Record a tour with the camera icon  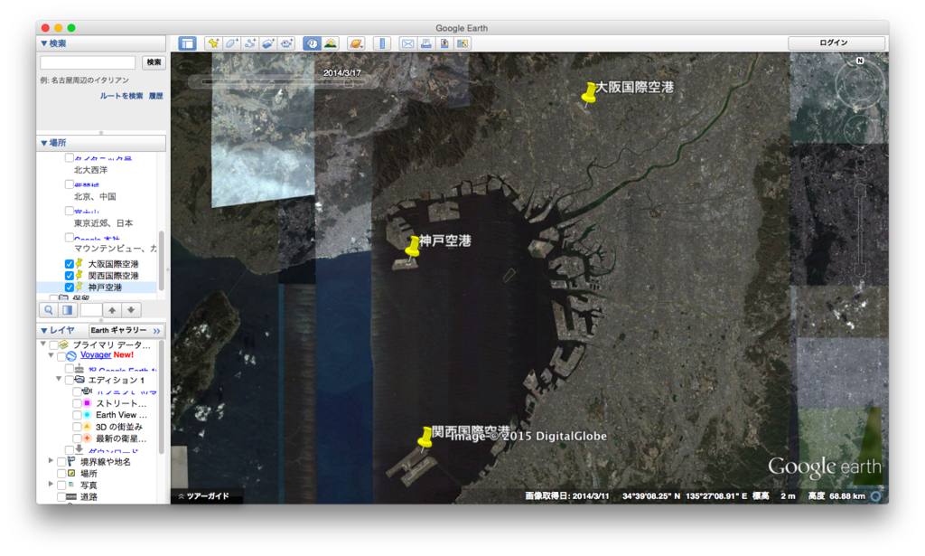tap(286, 43)
